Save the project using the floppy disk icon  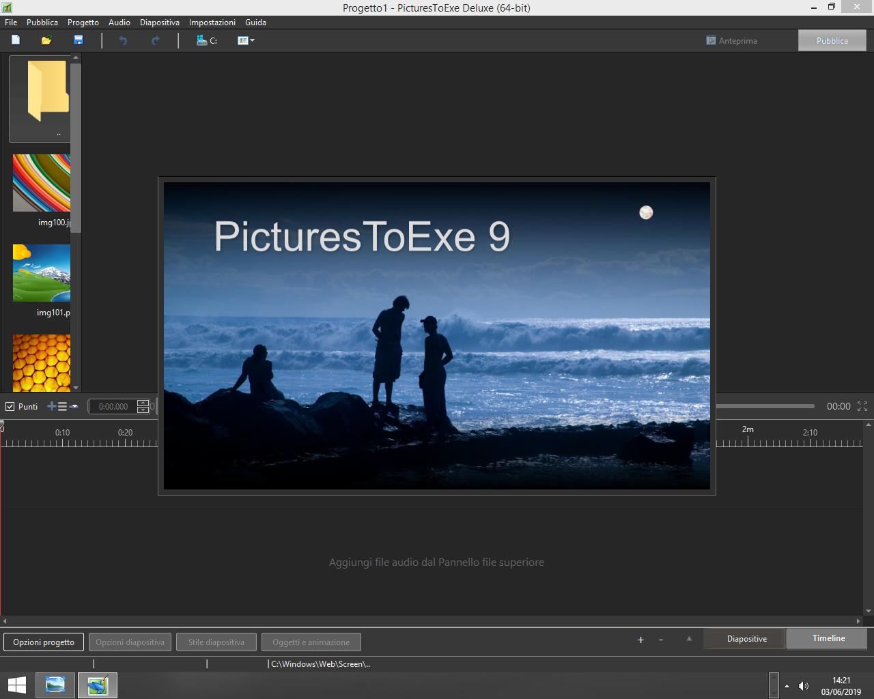(x=79, y=40)
